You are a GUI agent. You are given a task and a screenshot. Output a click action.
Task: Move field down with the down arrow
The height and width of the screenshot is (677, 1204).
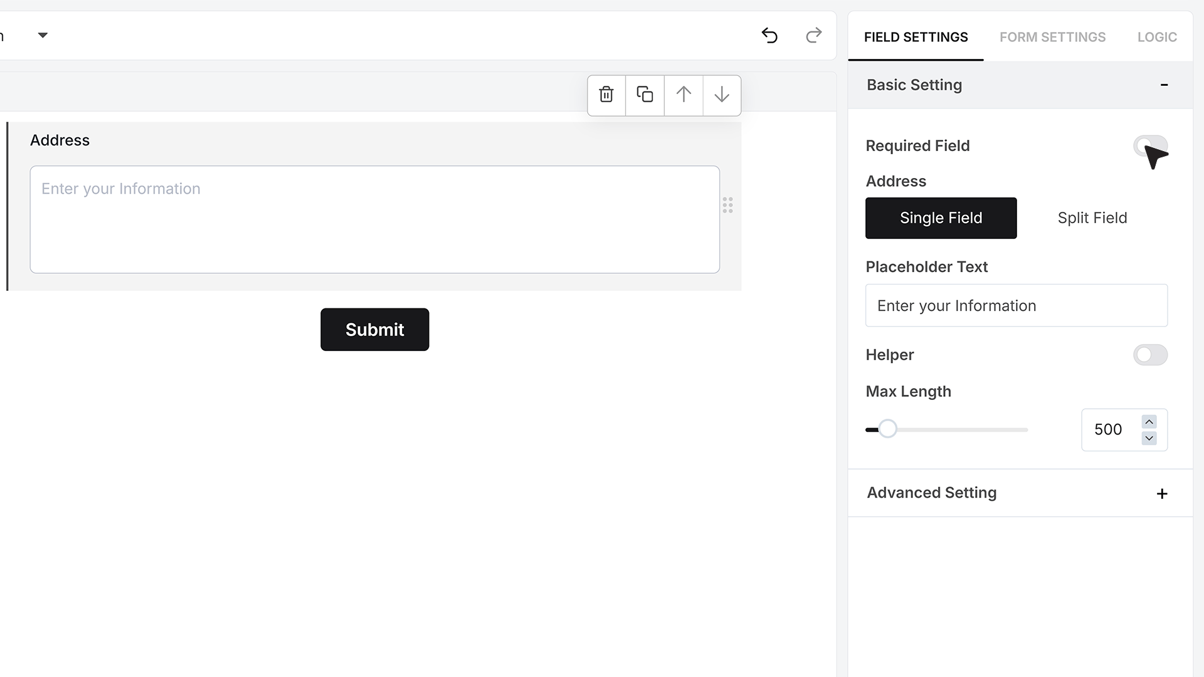(x=722, y=95)
